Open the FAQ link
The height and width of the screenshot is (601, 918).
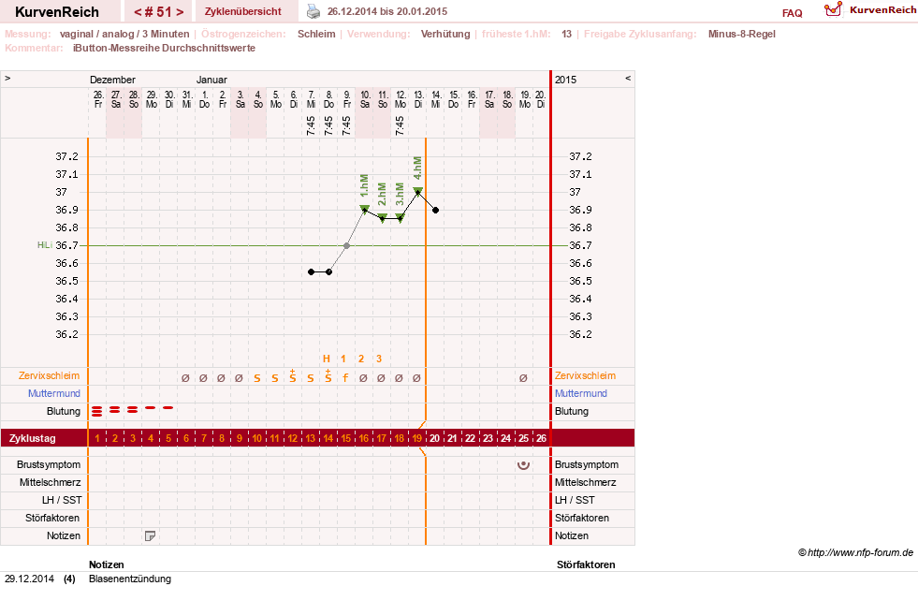[792, 13]
